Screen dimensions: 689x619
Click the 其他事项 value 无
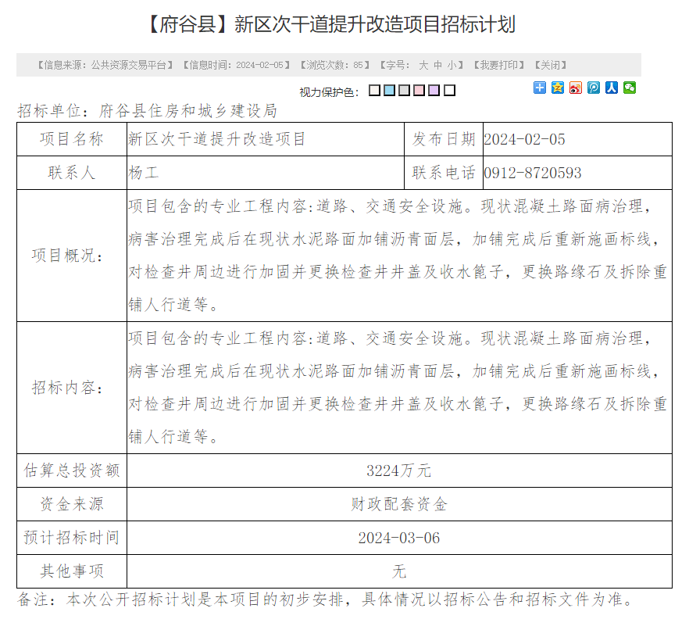coord(399,571)
